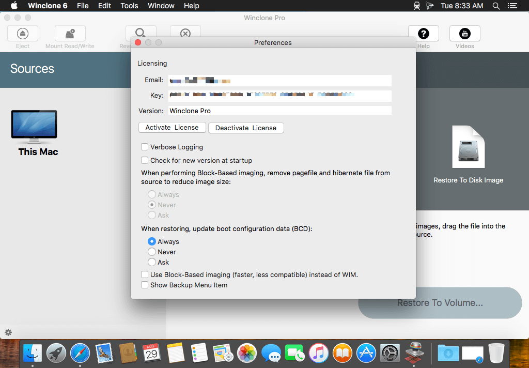
Task: Open the Window menu
Action: [161, 6]
